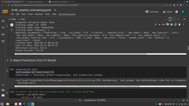Clear the cell output icon
The height and width of the screenshot is (106, 189).
(12, 30)
